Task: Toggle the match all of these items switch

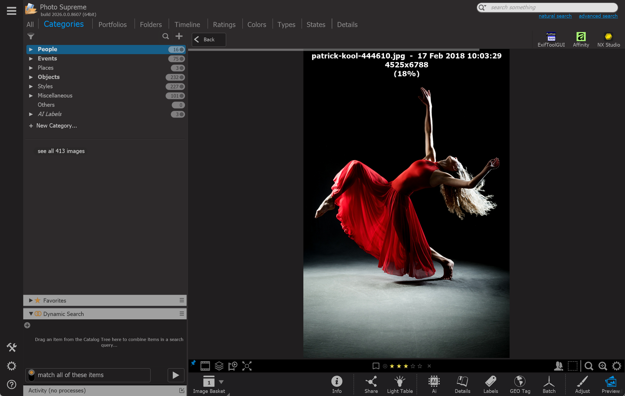Action: 31,375
